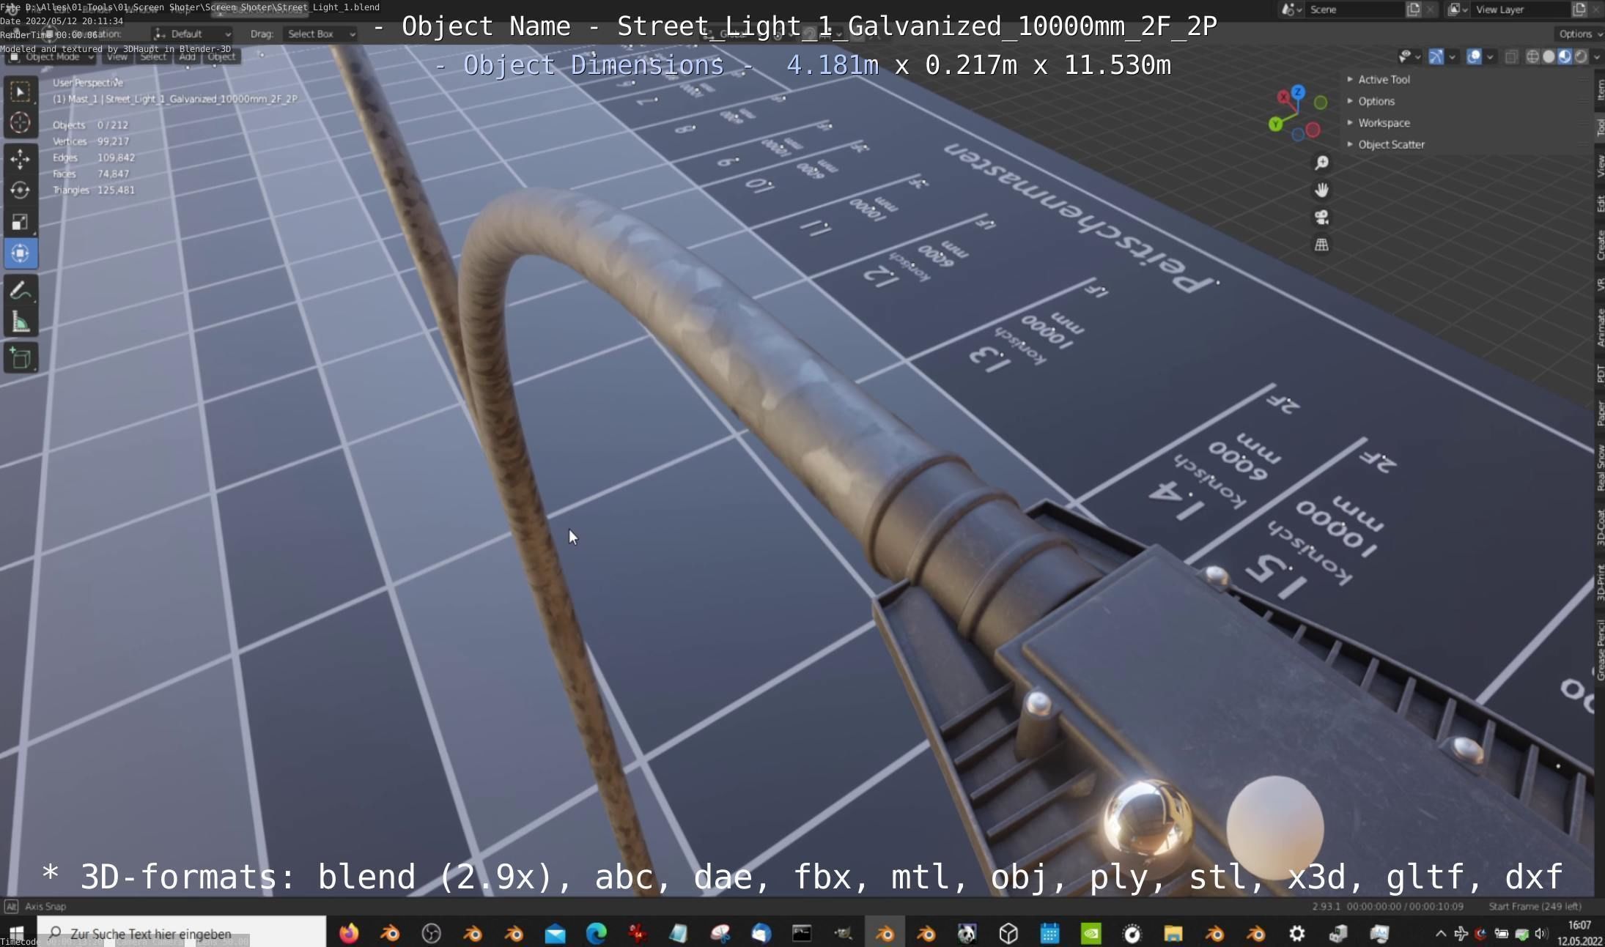Screen dimensions: 1605x947
Task: Toggle the viewport overlays button
Action: pos(1474,57)
